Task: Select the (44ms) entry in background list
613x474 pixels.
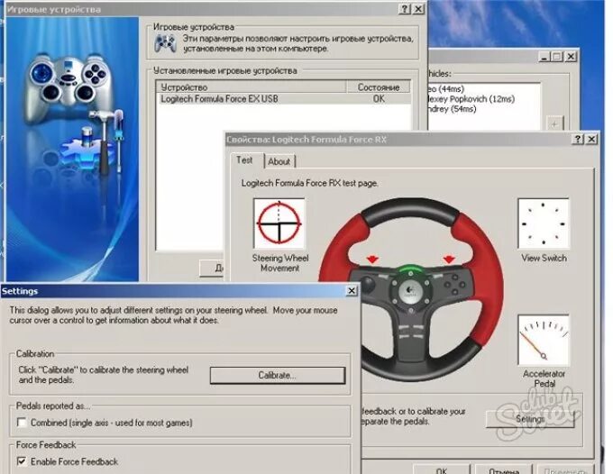Action: point(446,89)
